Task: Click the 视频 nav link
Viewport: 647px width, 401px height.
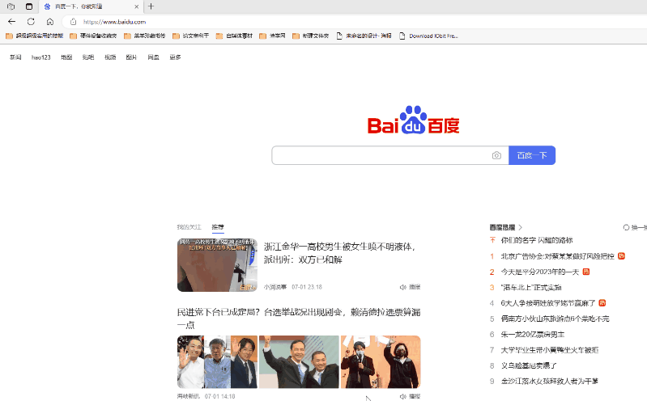Action: [x=110, y=57]
